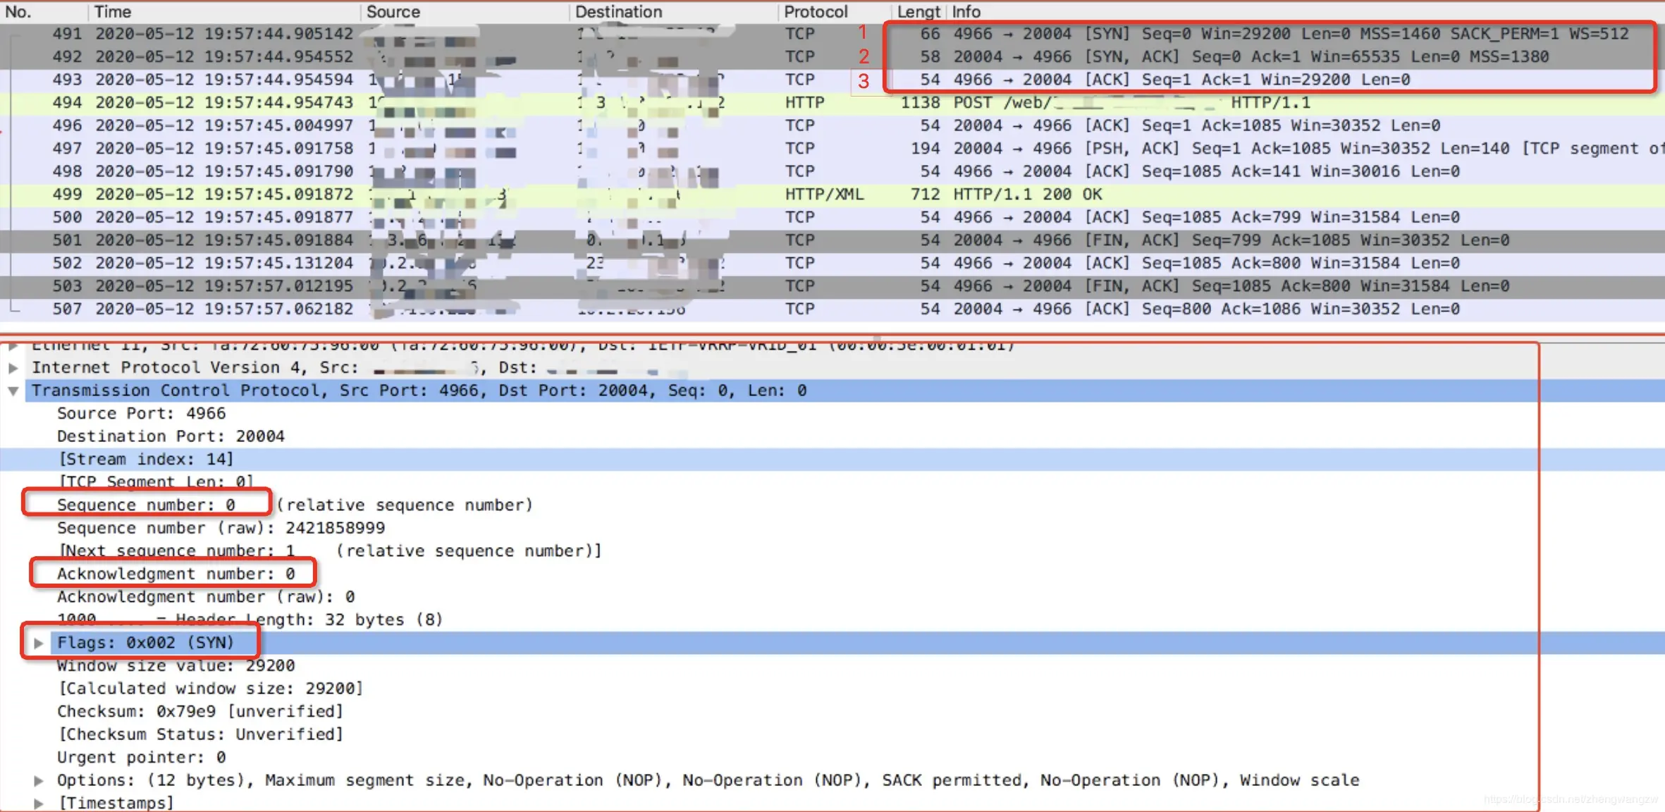
Task: Expand the Options (12 bytes) node
Action: click(39, 781)
